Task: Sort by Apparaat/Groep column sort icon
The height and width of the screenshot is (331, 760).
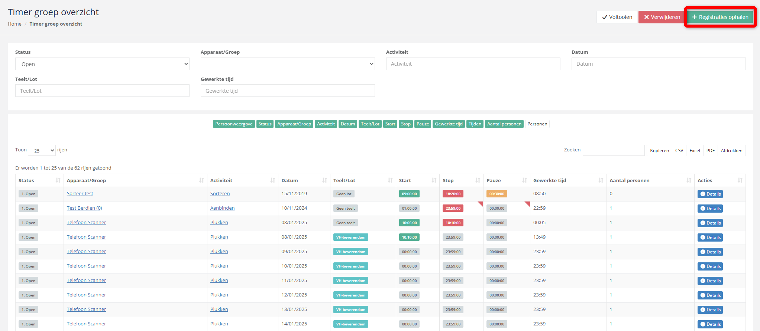Action: [201, 180]
